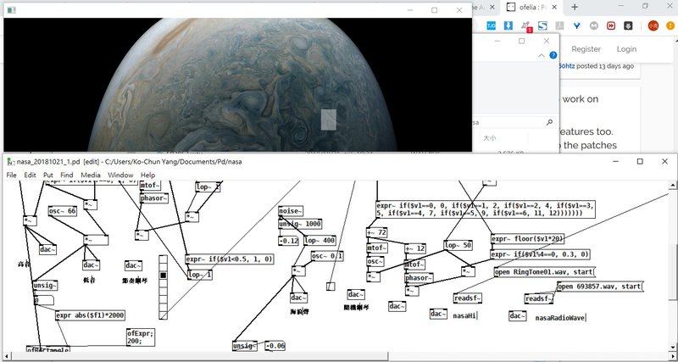Click the poster's username link
The width and height of the screenshot is (678, 362).
(x=567, y=66)
